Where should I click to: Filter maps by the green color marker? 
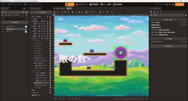(10, 15)
